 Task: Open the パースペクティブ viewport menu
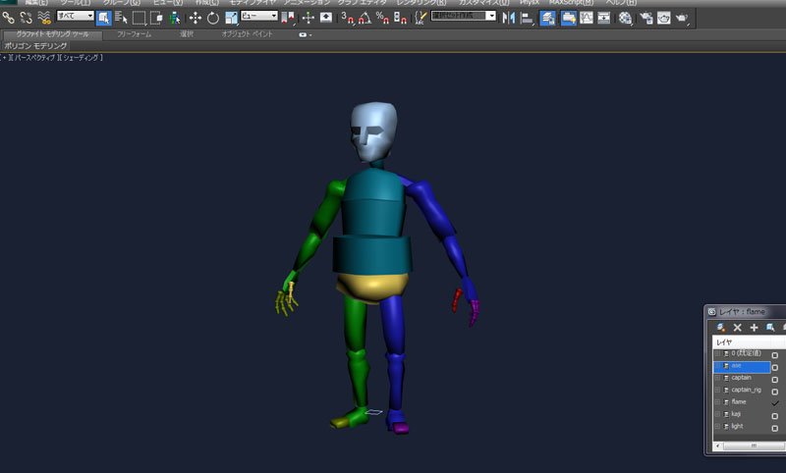click(x=34, y=58)
